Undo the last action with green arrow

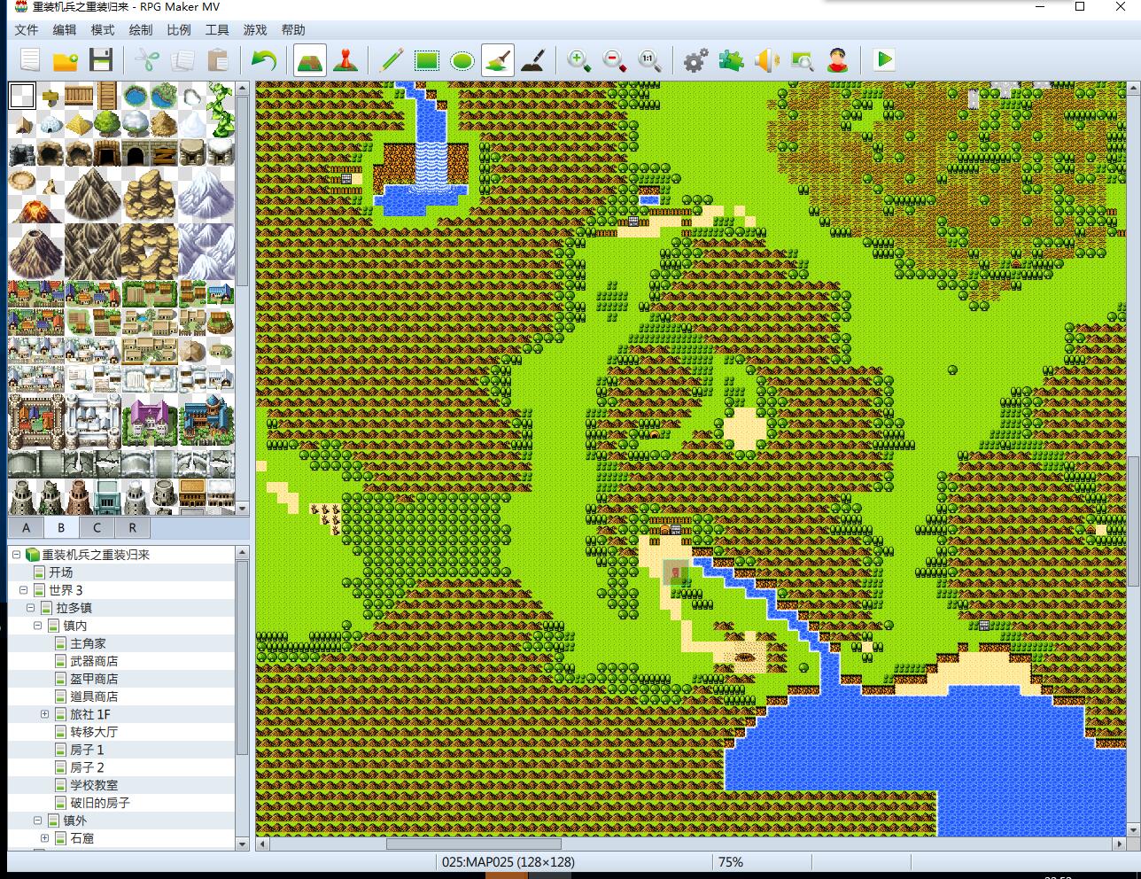point(264,60)
